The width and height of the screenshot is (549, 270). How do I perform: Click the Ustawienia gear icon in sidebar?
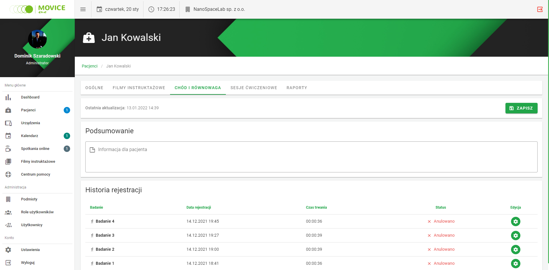(x=8, y=250)
